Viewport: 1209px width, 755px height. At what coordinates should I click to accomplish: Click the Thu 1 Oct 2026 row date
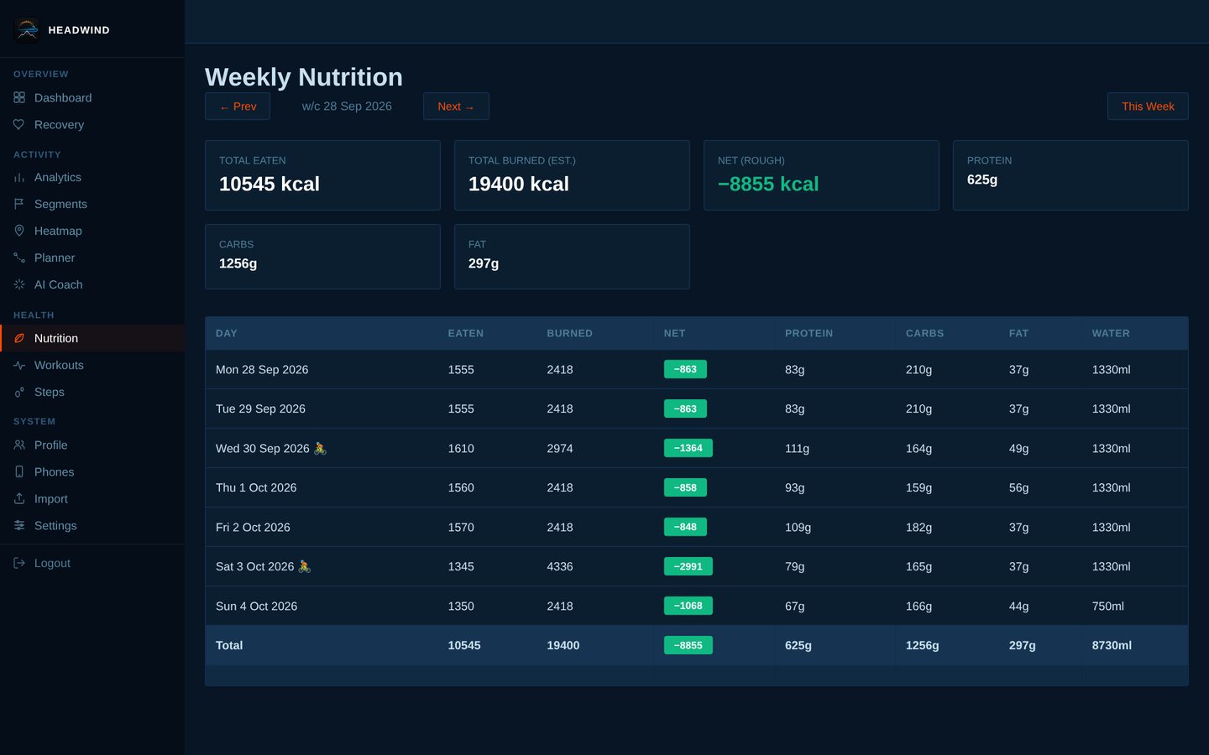click(256, 488)
